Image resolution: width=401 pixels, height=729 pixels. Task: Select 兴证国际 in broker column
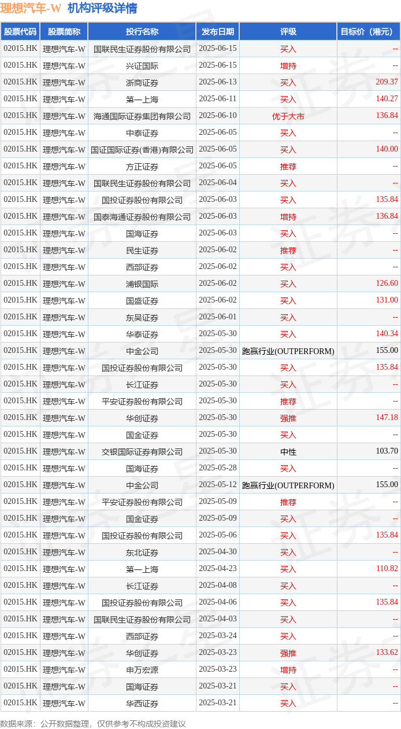(142, 66)
